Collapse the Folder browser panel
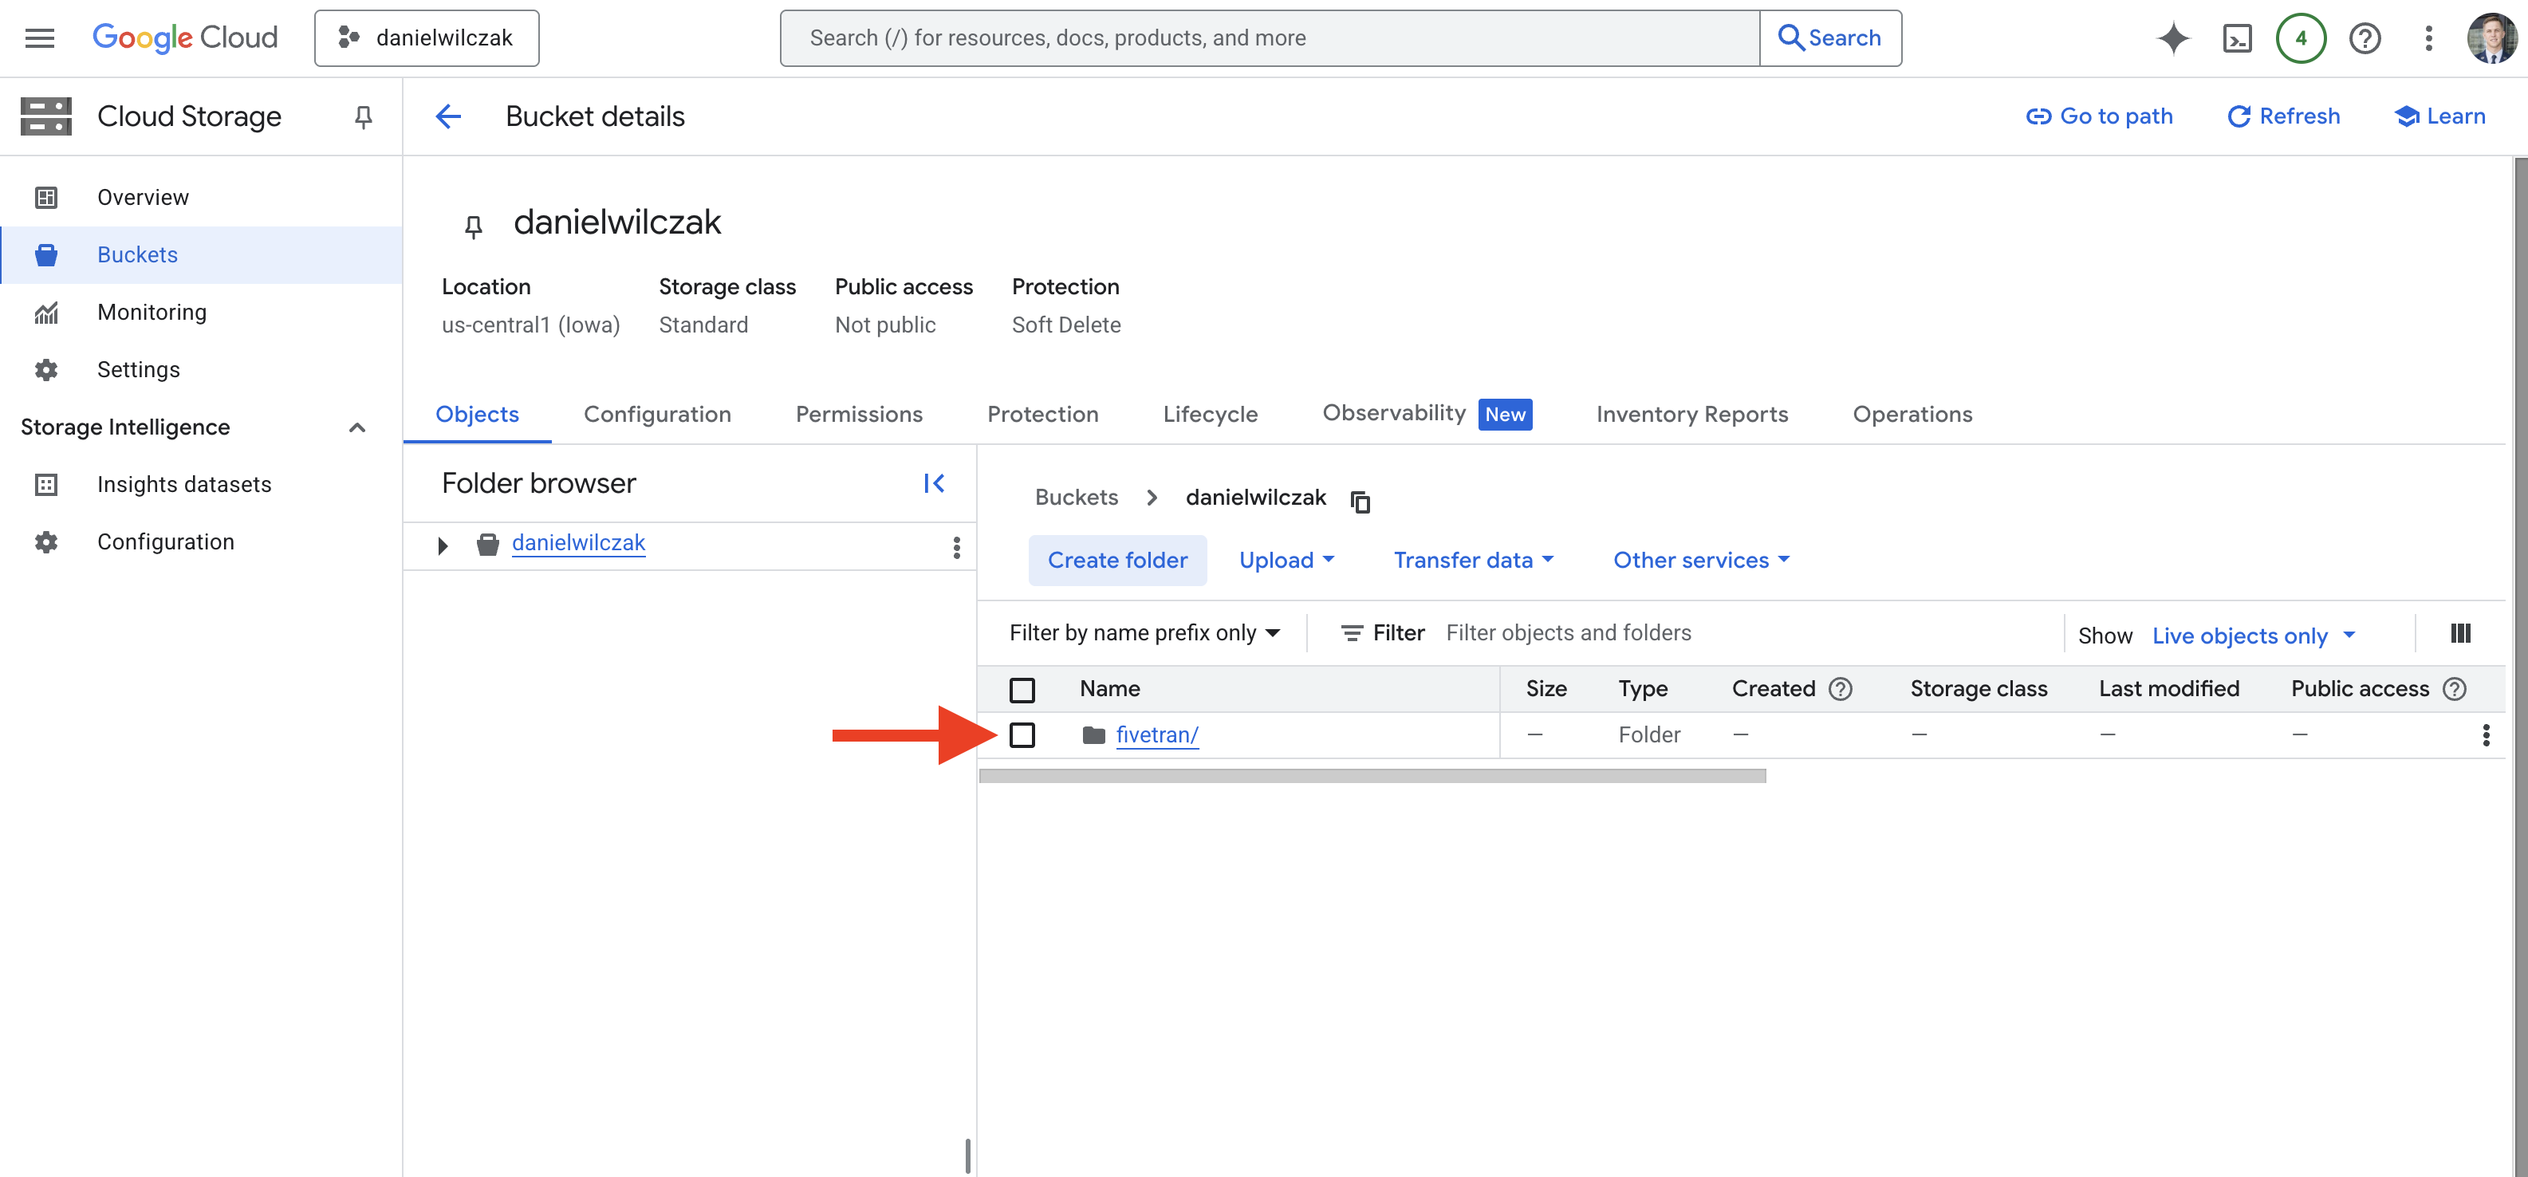This screenshot has height=1177, width=2528. 935,483
